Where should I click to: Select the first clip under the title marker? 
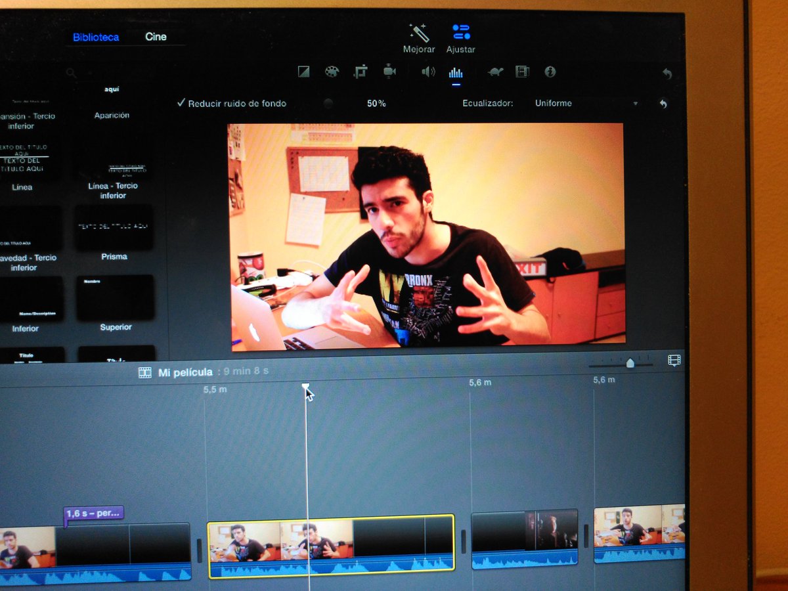95,553
